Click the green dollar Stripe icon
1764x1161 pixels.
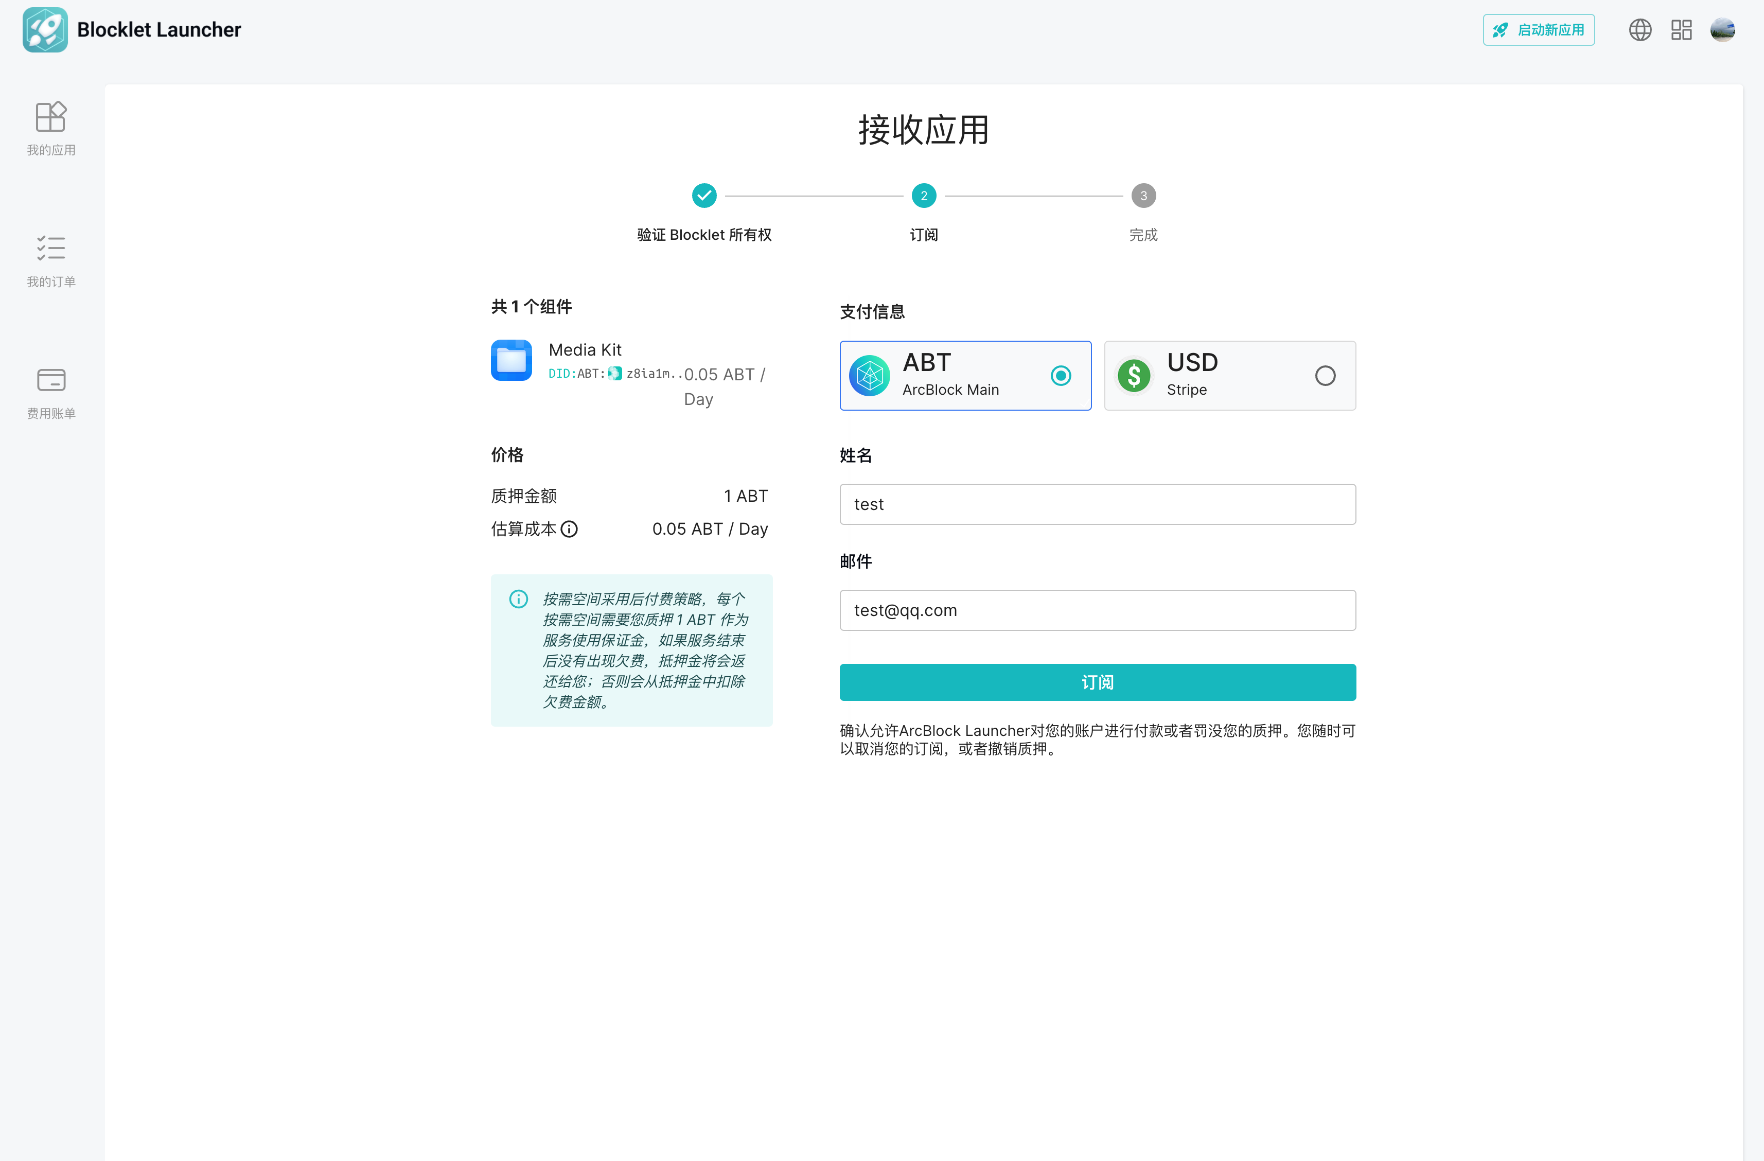(x=1134, y=376)
